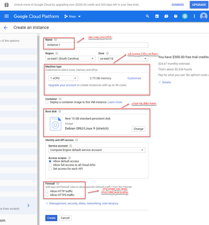This screenshot has height=225, width=209.
Task: Click Change boot disk button
Action: click(x=139, y=129)
